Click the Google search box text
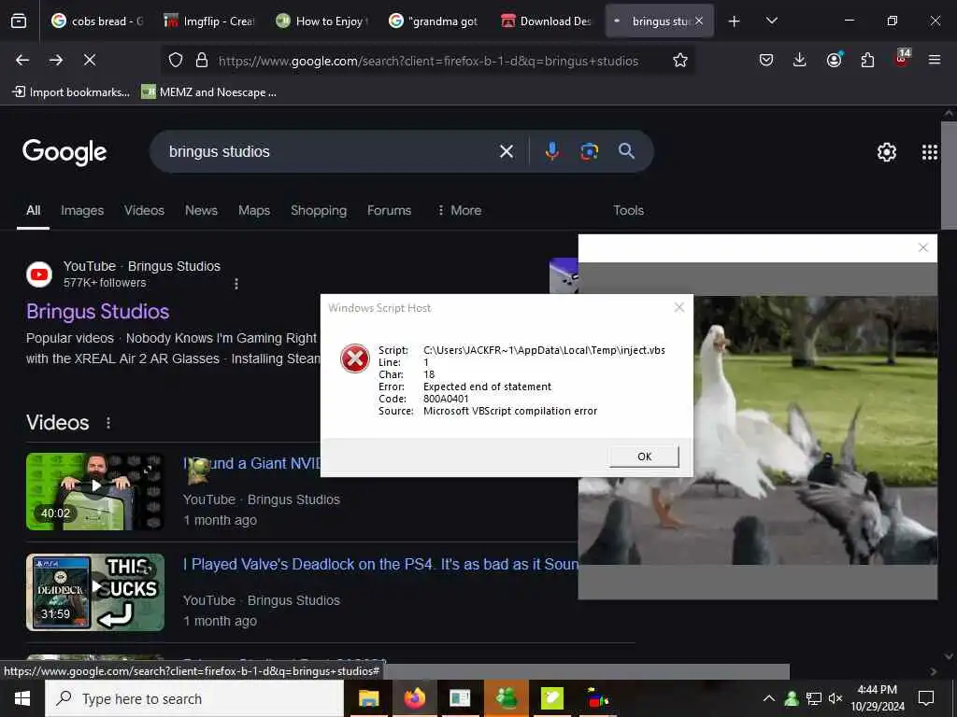Viewport: 957px width, 717px height. pos(219,152)
